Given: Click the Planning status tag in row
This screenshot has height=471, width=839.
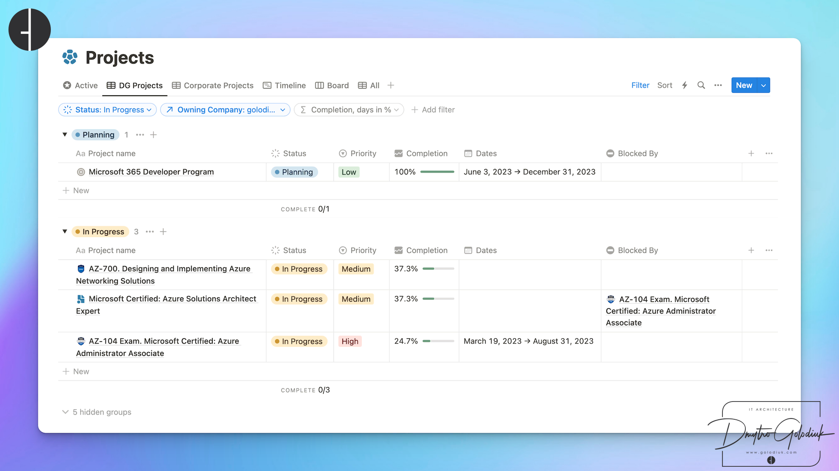Looking at the screenshot, I should 294,172.
